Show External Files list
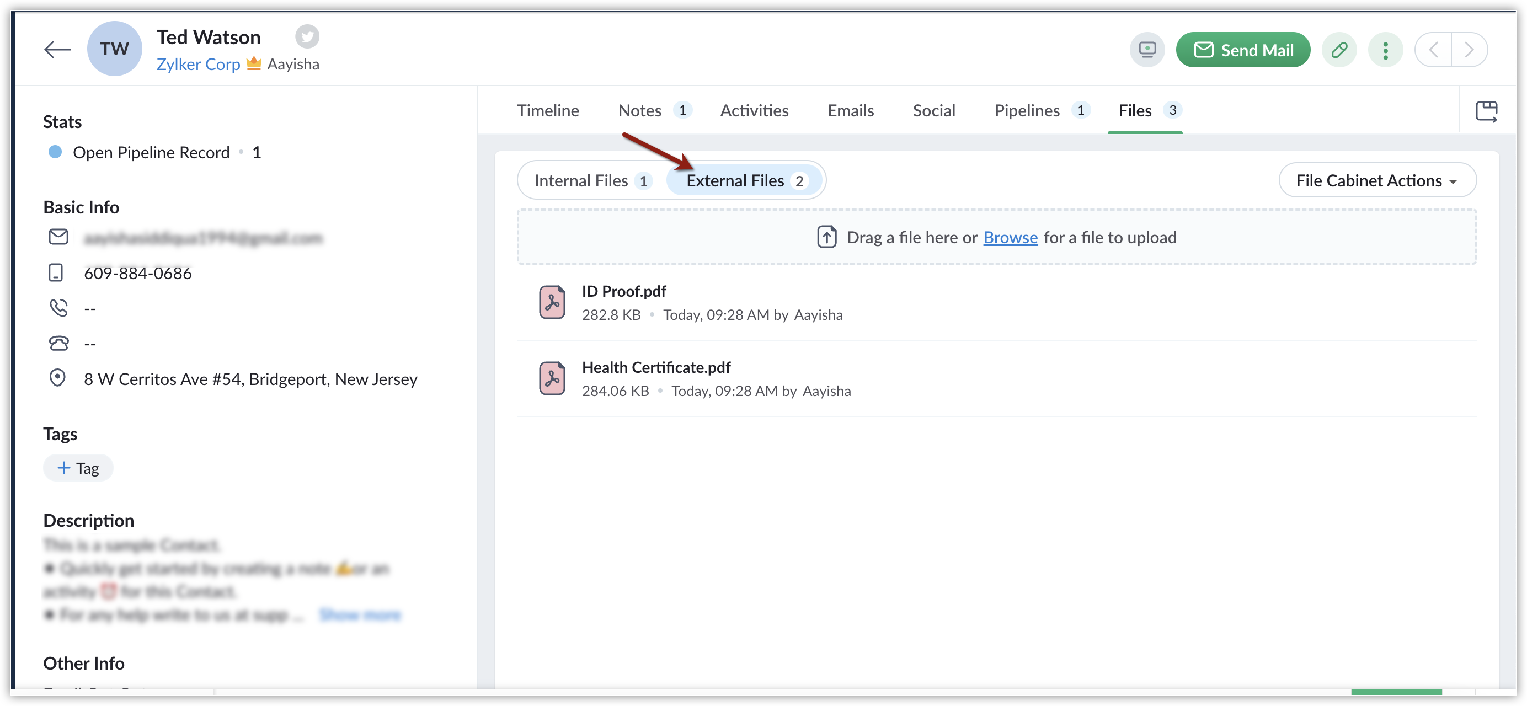 tap(745, 180)
